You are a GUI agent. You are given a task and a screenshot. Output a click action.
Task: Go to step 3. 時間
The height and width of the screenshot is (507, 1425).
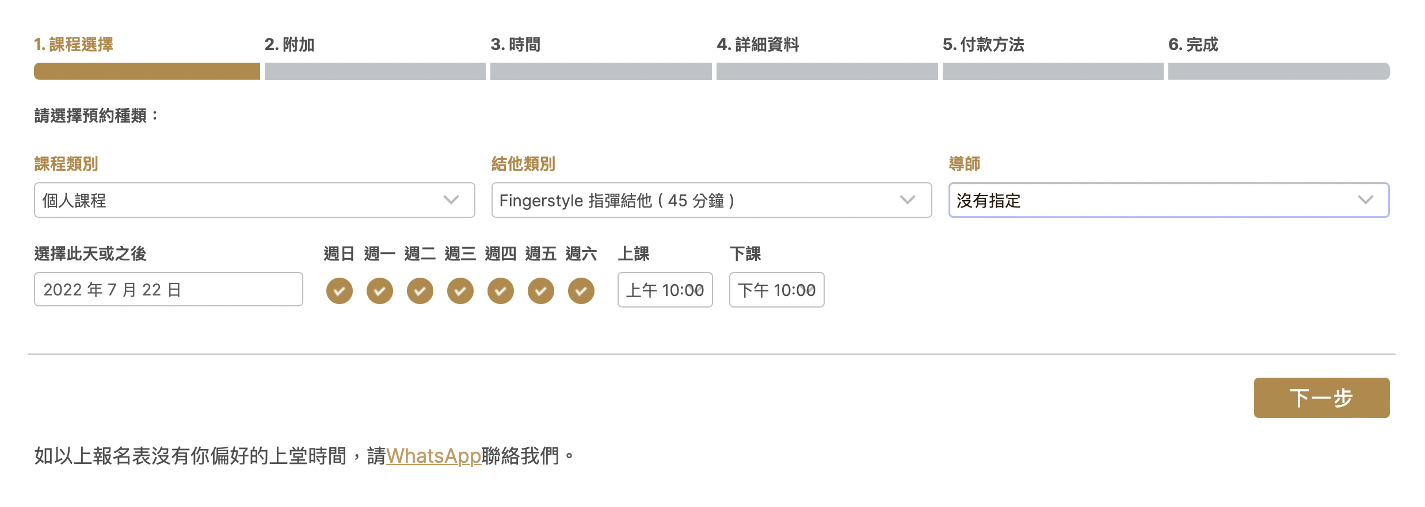point(516,44)
